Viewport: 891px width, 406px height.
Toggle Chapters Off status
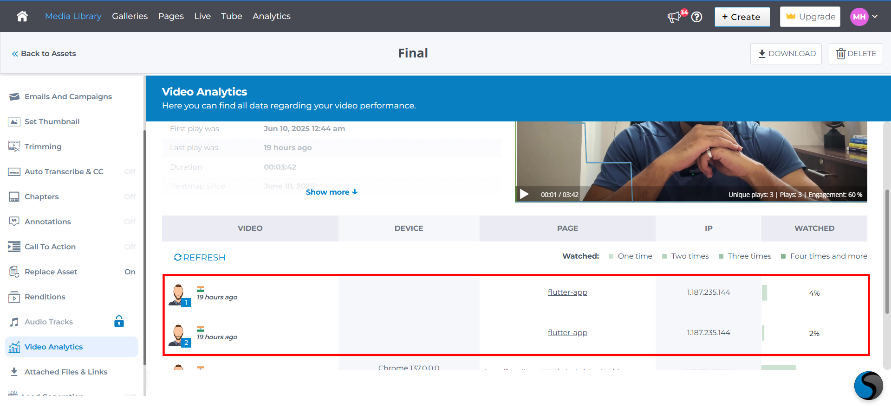(x=130, y=197)
